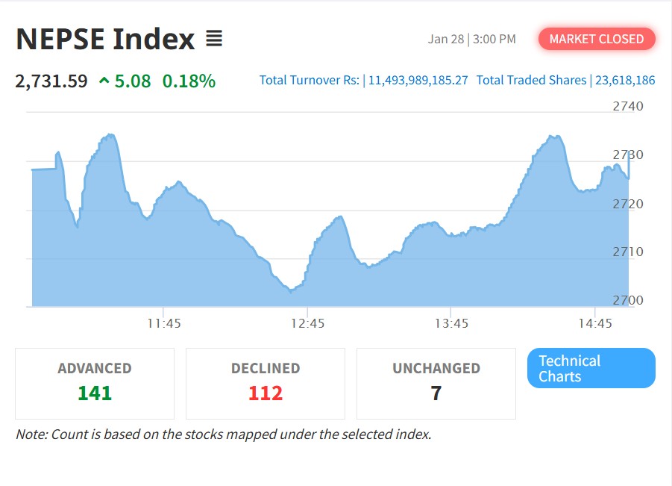The image size is (672, 486).
Task: Click the green up-arrow change indicator
Action: coord(103,81)
